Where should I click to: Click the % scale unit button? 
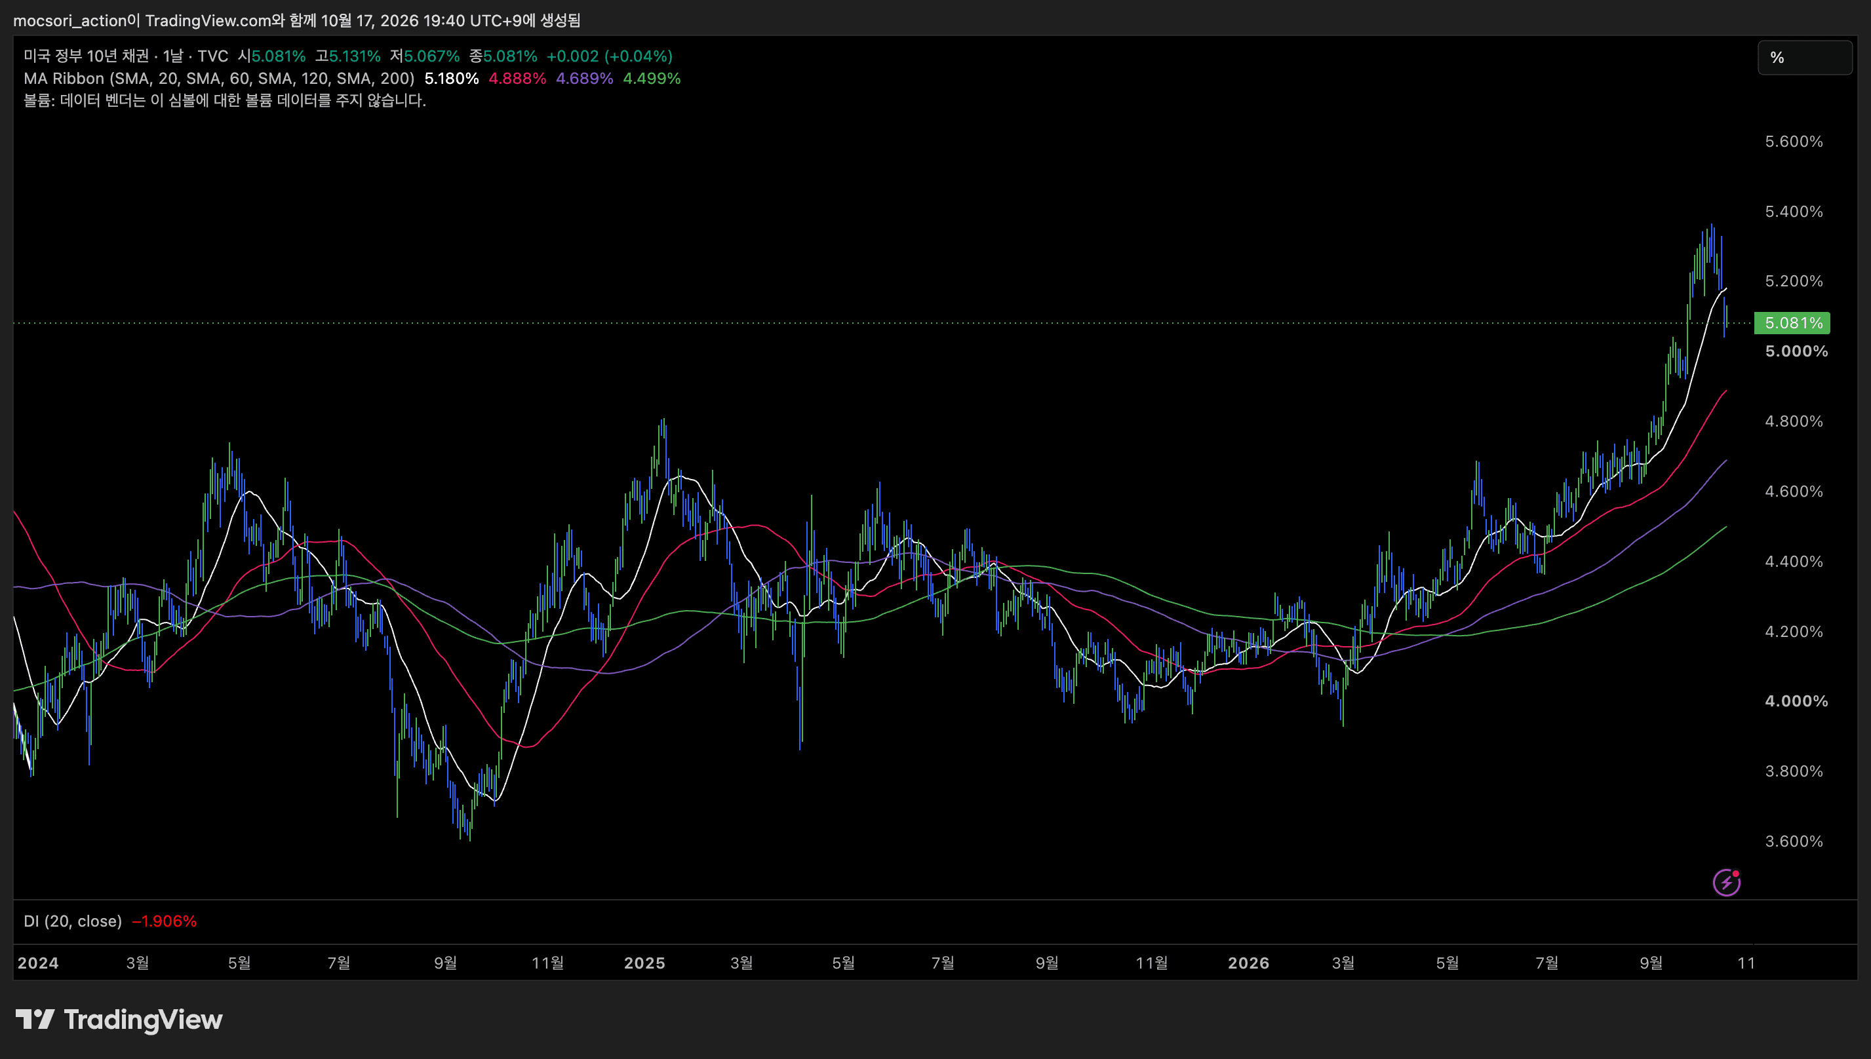[1805, 58]
